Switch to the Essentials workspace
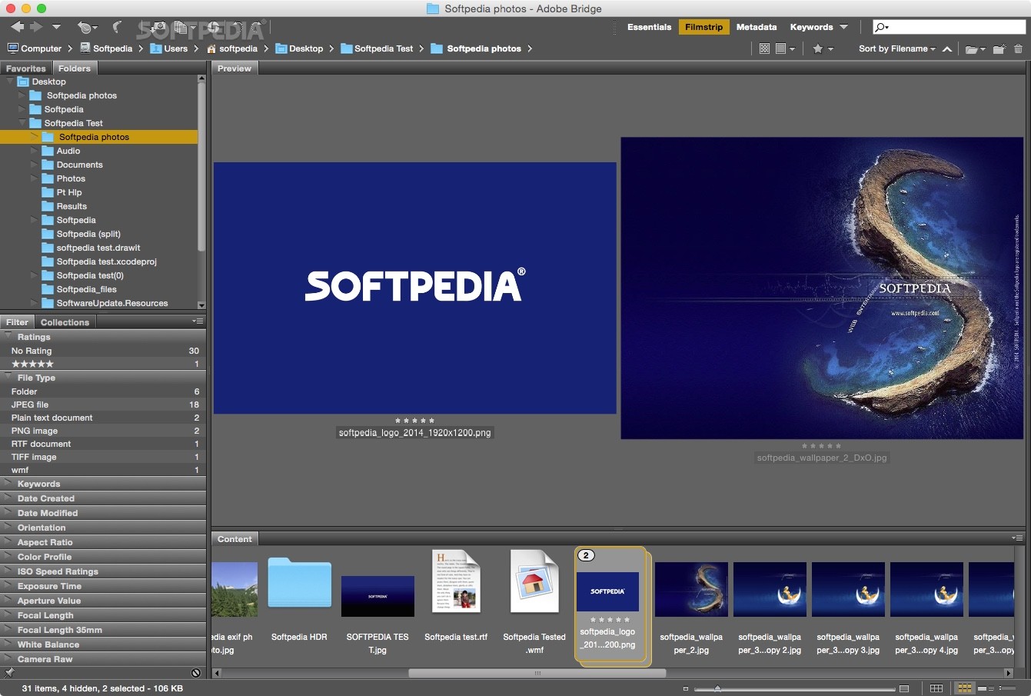Viewport: 1031px width, 696px height. tap(649, 27)
